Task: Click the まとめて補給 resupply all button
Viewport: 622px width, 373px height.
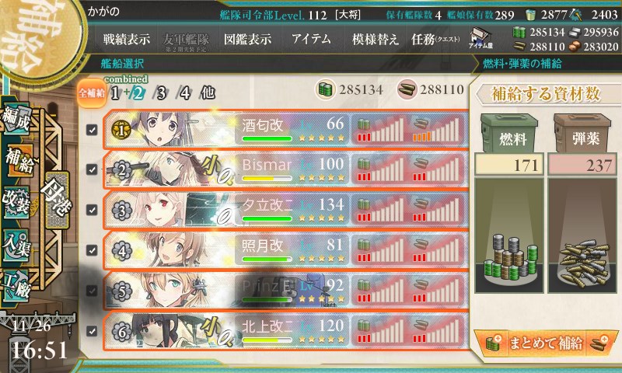Action: [546, 343]
